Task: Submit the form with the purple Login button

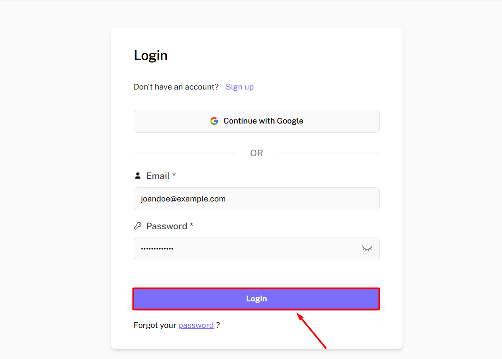Action: coord(256,299)
